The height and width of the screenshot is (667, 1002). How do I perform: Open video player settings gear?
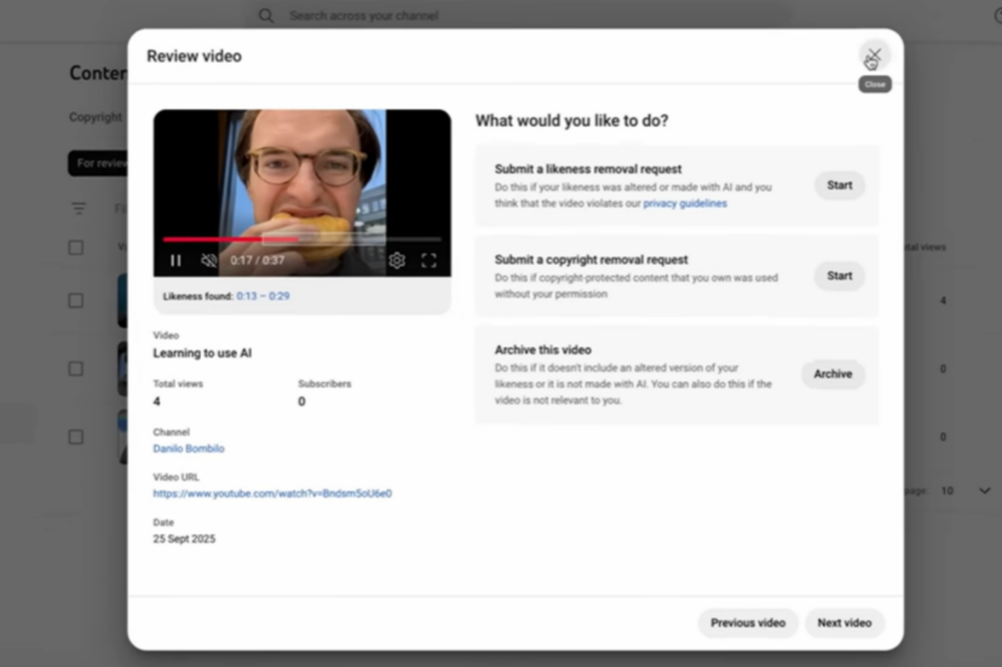(397, 260)
